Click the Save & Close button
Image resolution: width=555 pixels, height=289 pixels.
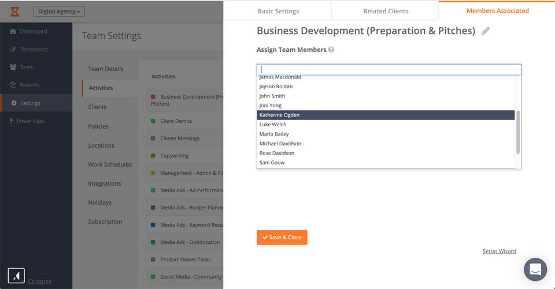click(x=282, y=237)
